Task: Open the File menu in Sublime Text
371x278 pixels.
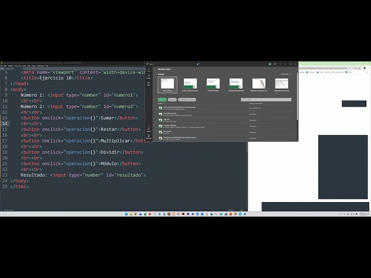Action: (x=2, y=65)
